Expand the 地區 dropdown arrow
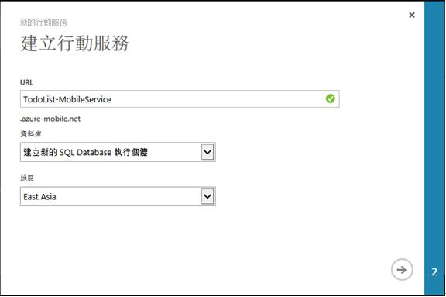The height and width of the screenshot is (297, 446). pyautogui.click(x=208, y=196)
